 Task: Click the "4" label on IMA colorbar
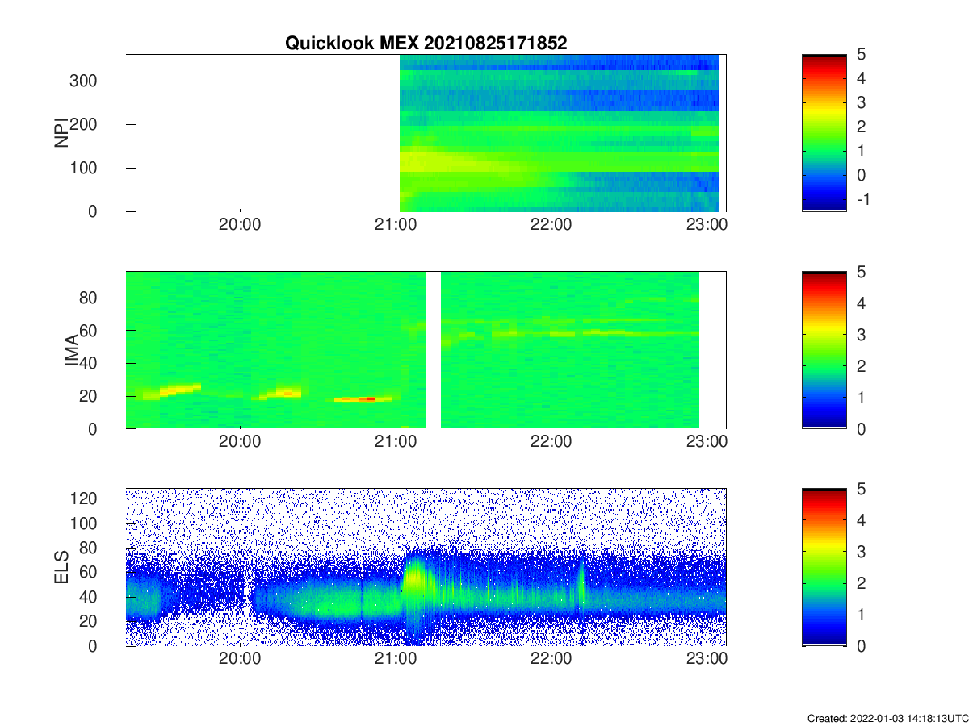tap(861, 304)
